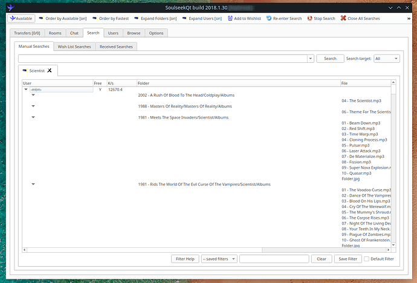This screenshot has width=417, height=283.
Task: Click the Save Filter button
Action: click(348, 259)
